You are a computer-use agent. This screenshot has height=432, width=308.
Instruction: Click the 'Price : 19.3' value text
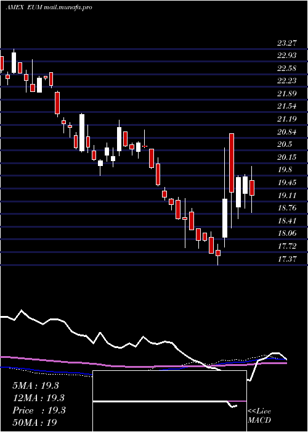coord(39,410)
